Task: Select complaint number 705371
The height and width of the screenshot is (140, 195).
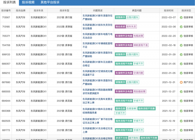Action: [x=6, y=36]
